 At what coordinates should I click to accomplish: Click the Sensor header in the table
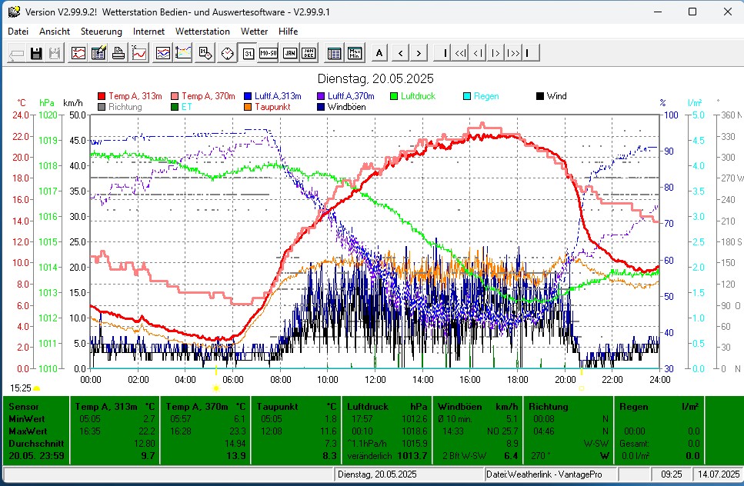pyautogui.click(x=24, y=407)
